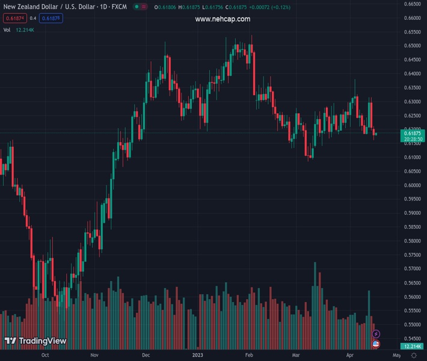The height and width of the screenshot is (361, 427).
Task: Select the Vol indicator legend label
Action: (x=7, y=29)
